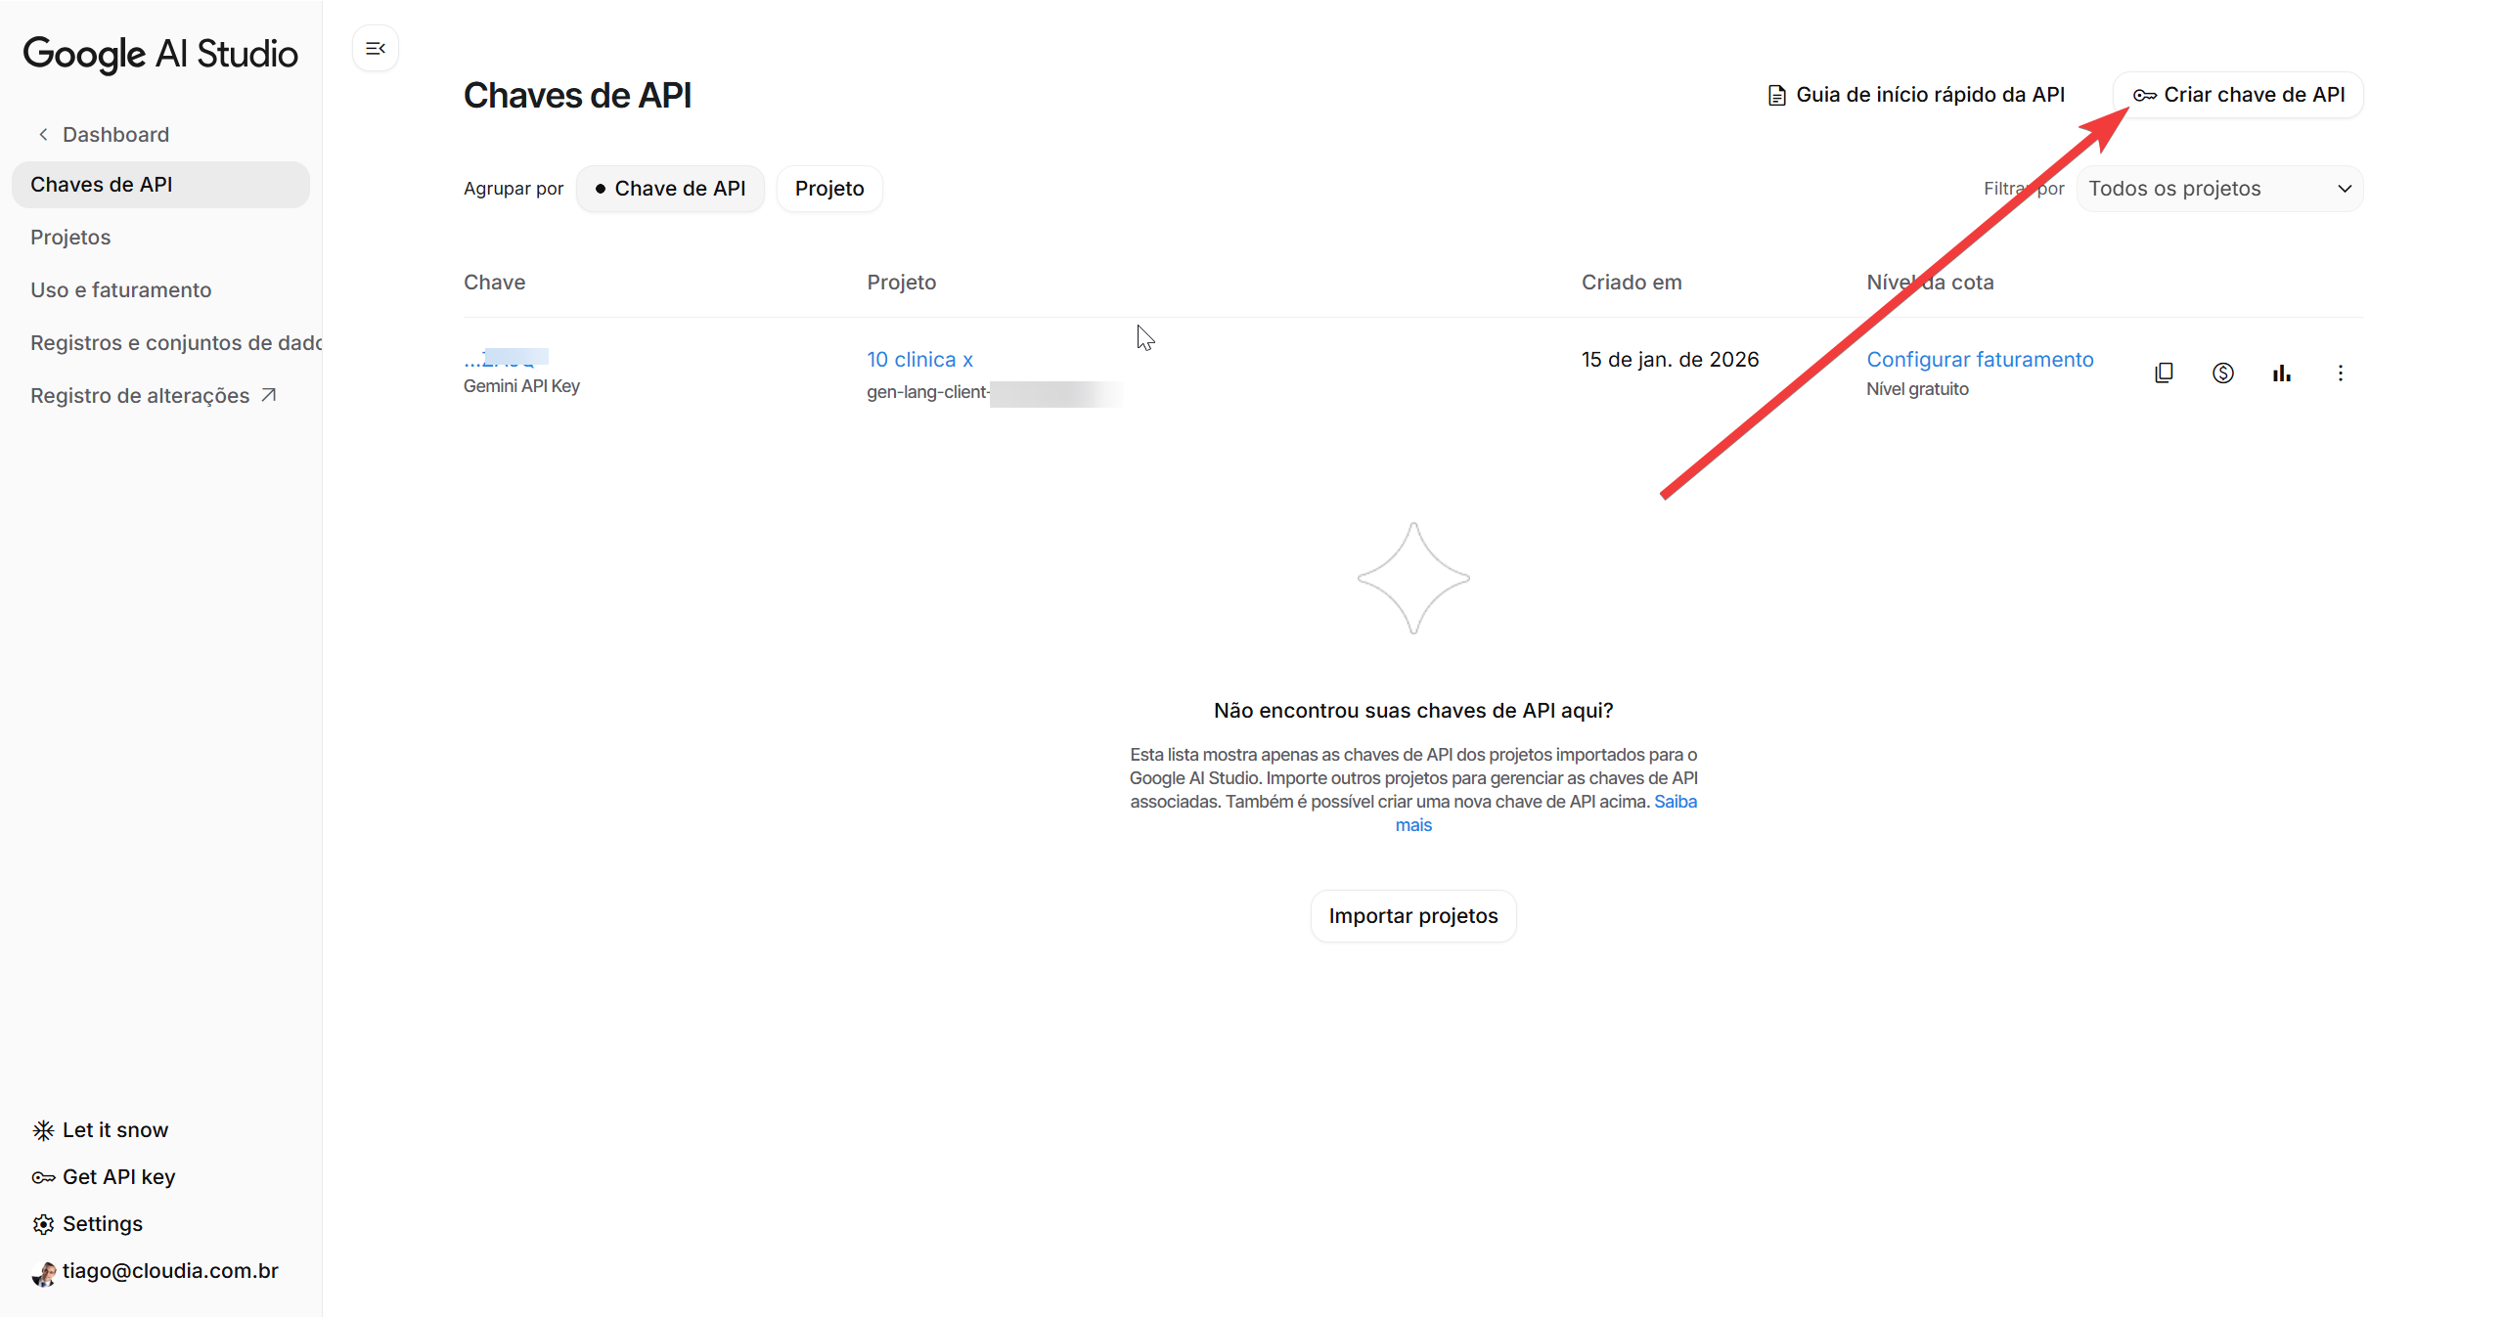
Task: Click the 'Nível gratuito' label
Action: pyautogui.click(x=1917, y=389)
